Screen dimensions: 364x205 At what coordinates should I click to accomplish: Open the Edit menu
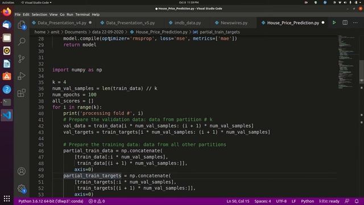(26, 14)
